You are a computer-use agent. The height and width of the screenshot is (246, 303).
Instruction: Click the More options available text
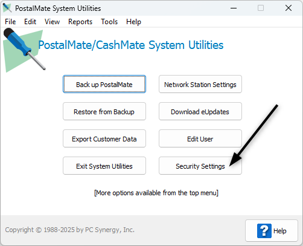click(x=156, y=193)
